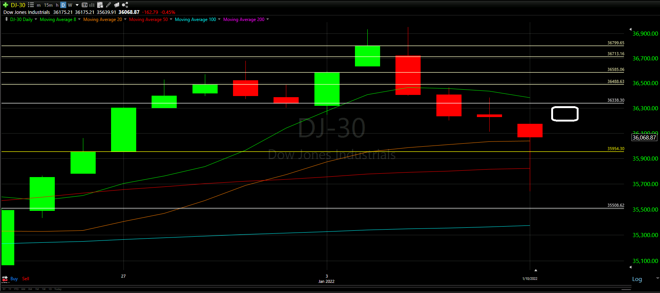
Task: Select the 3M range
Action: [x=30, y=289]
